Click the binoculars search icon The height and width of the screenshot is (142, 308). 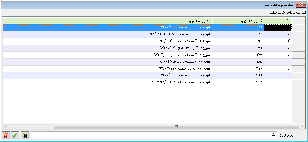tap(25, 135)
